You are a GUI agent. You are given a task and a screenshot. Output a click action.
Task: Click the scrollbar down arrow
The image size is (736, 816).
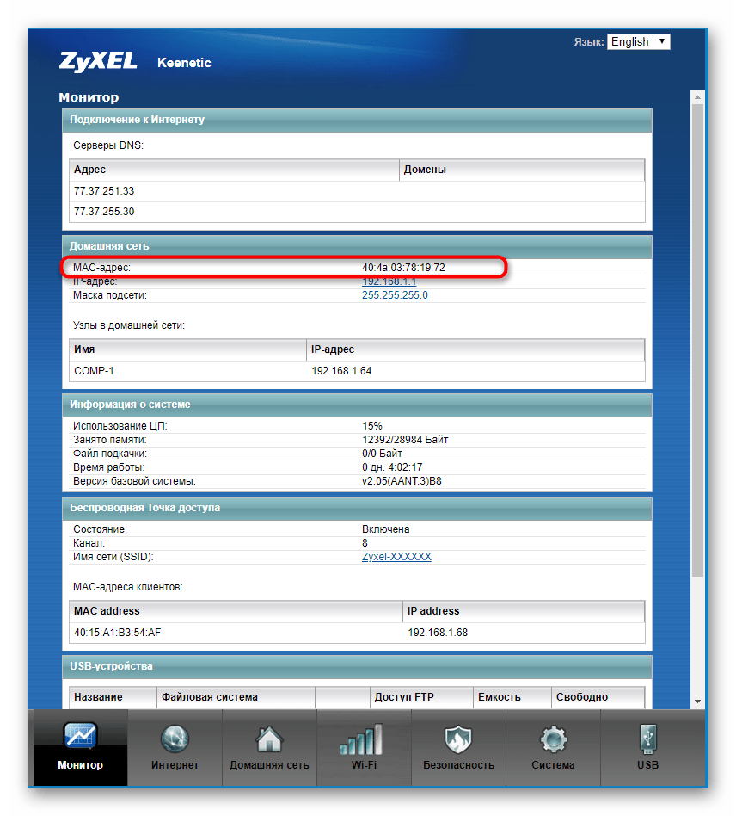point(698,702)
